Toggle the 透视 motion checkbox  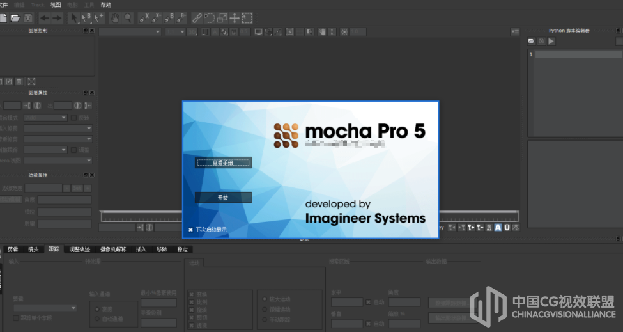(x=192, y=325)
